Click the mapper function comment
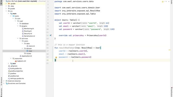 [x=70, y=45]
